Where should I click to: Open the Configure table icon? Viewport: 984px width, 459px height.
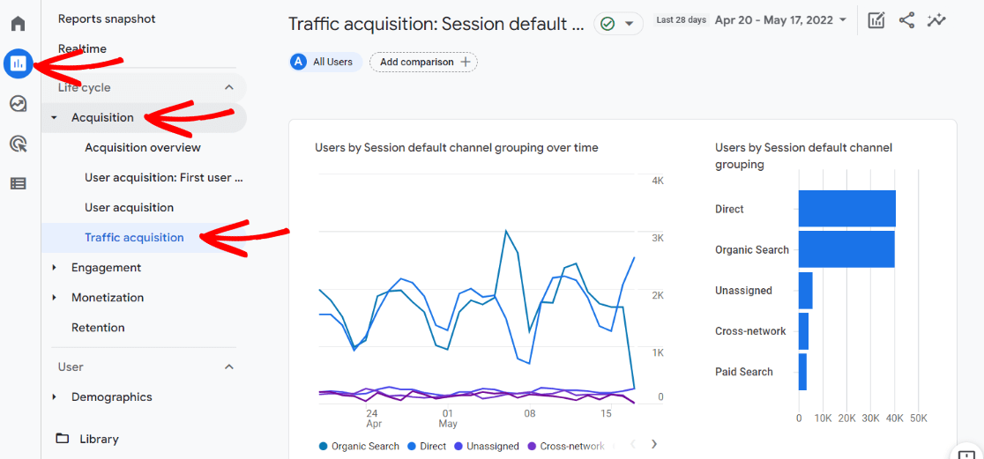[18, 183]
